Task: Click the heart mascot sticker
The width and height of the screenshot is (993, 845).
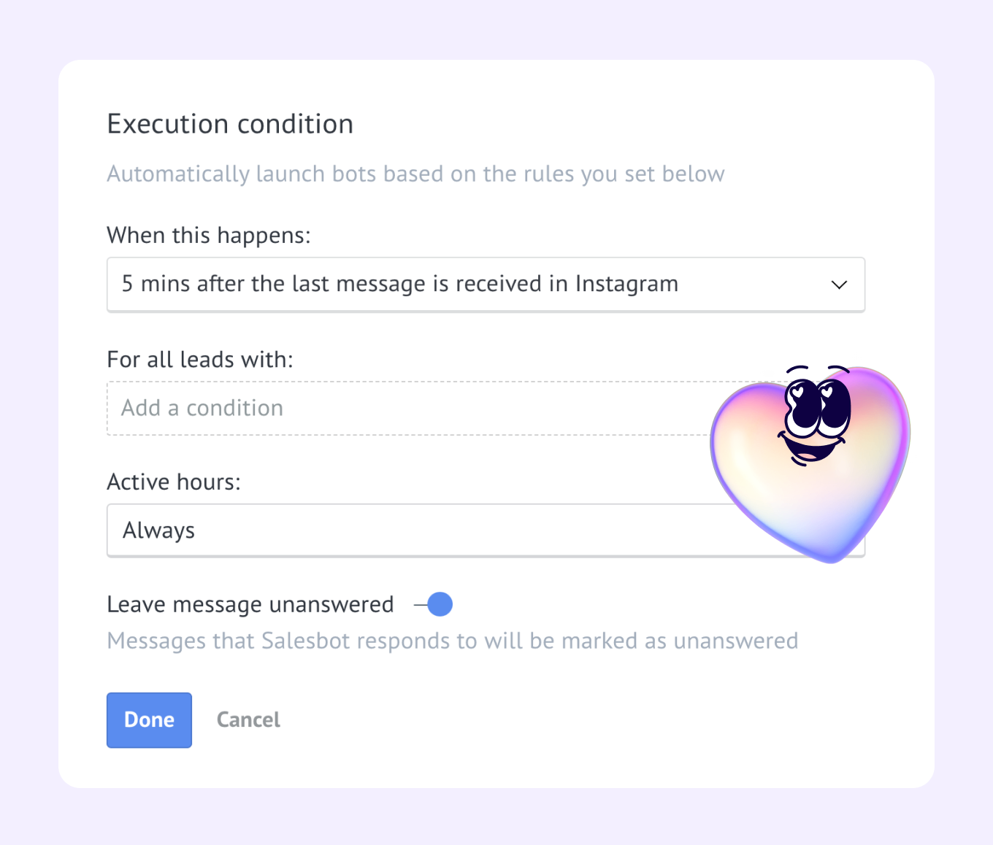Action: pos(810,464)
